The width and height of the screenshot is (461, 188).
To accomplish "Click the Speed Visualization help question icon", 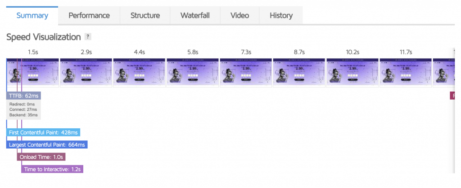I will click(88, 37).
